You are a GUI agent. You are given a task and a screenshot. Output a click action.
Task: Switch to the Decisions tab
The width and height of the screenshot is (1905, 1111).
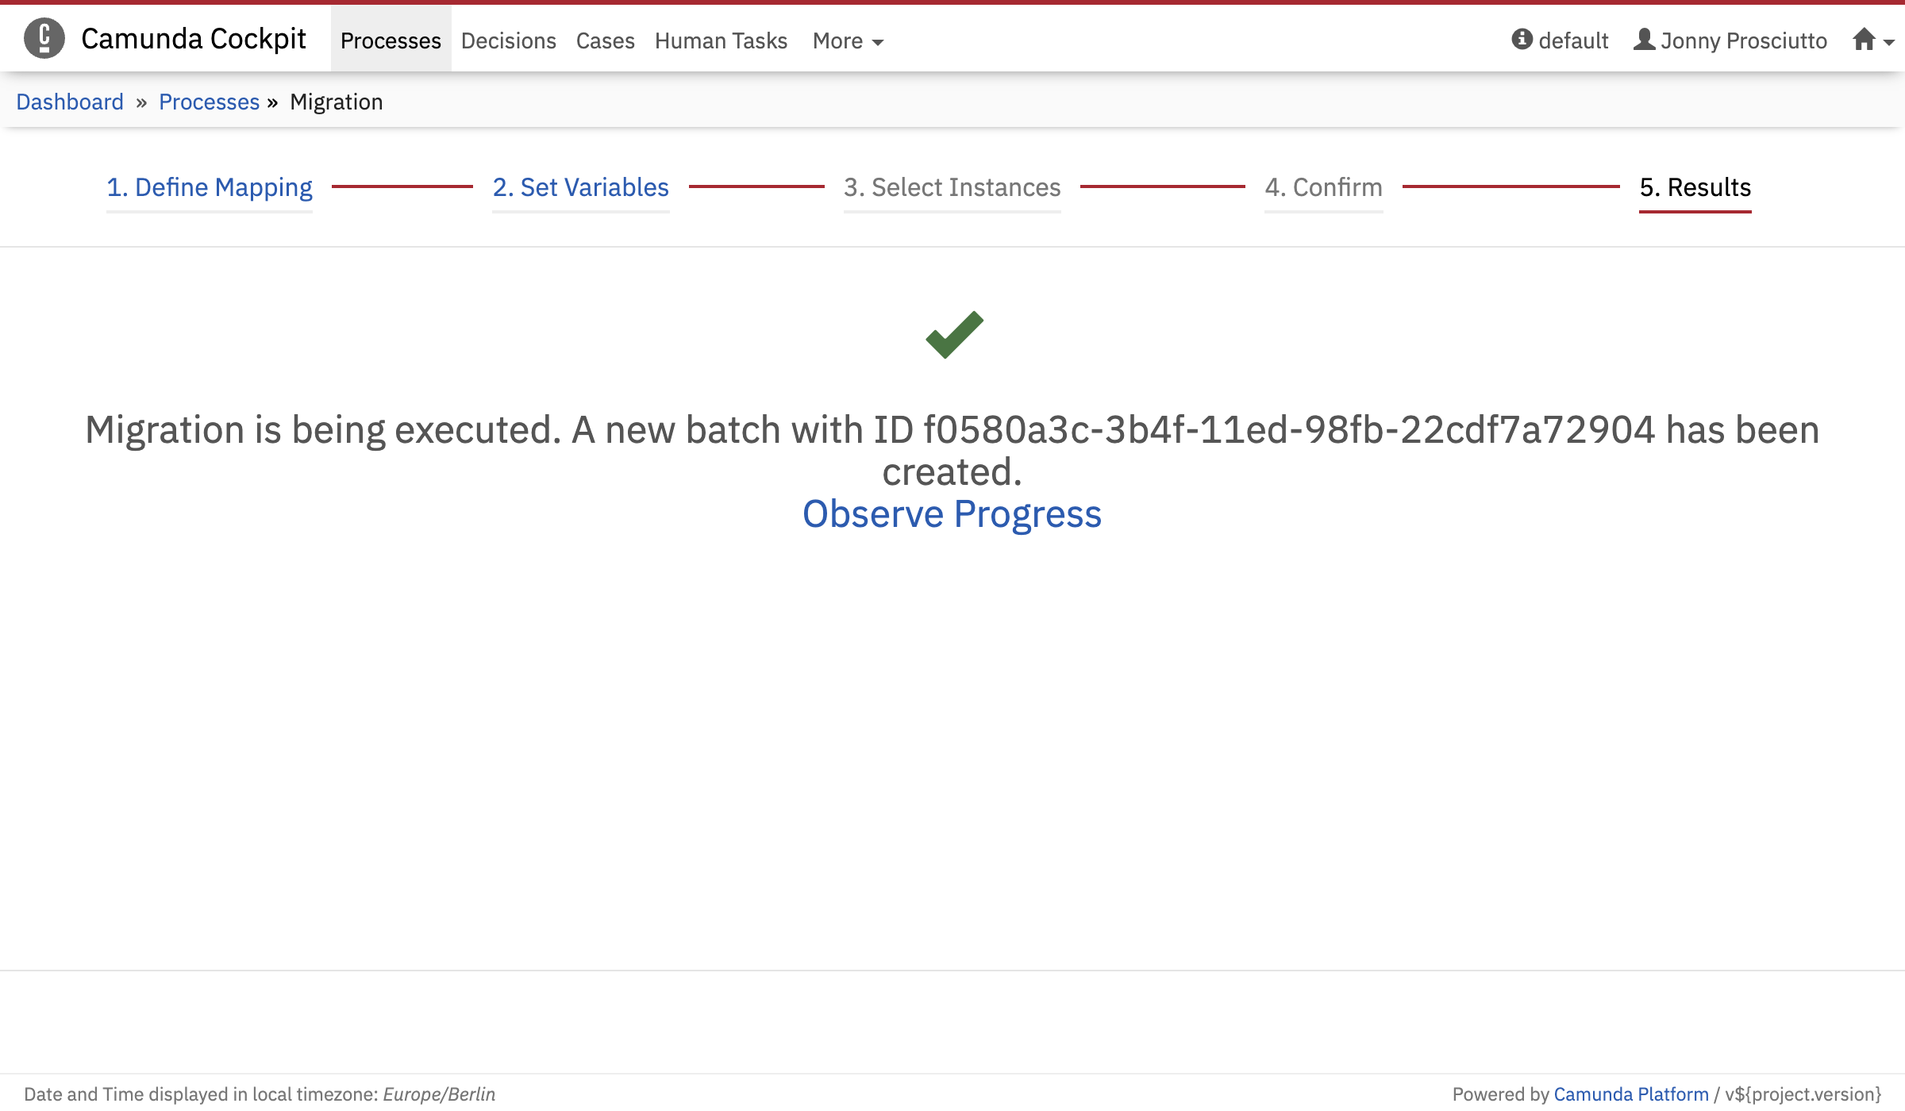coord(508,40)
